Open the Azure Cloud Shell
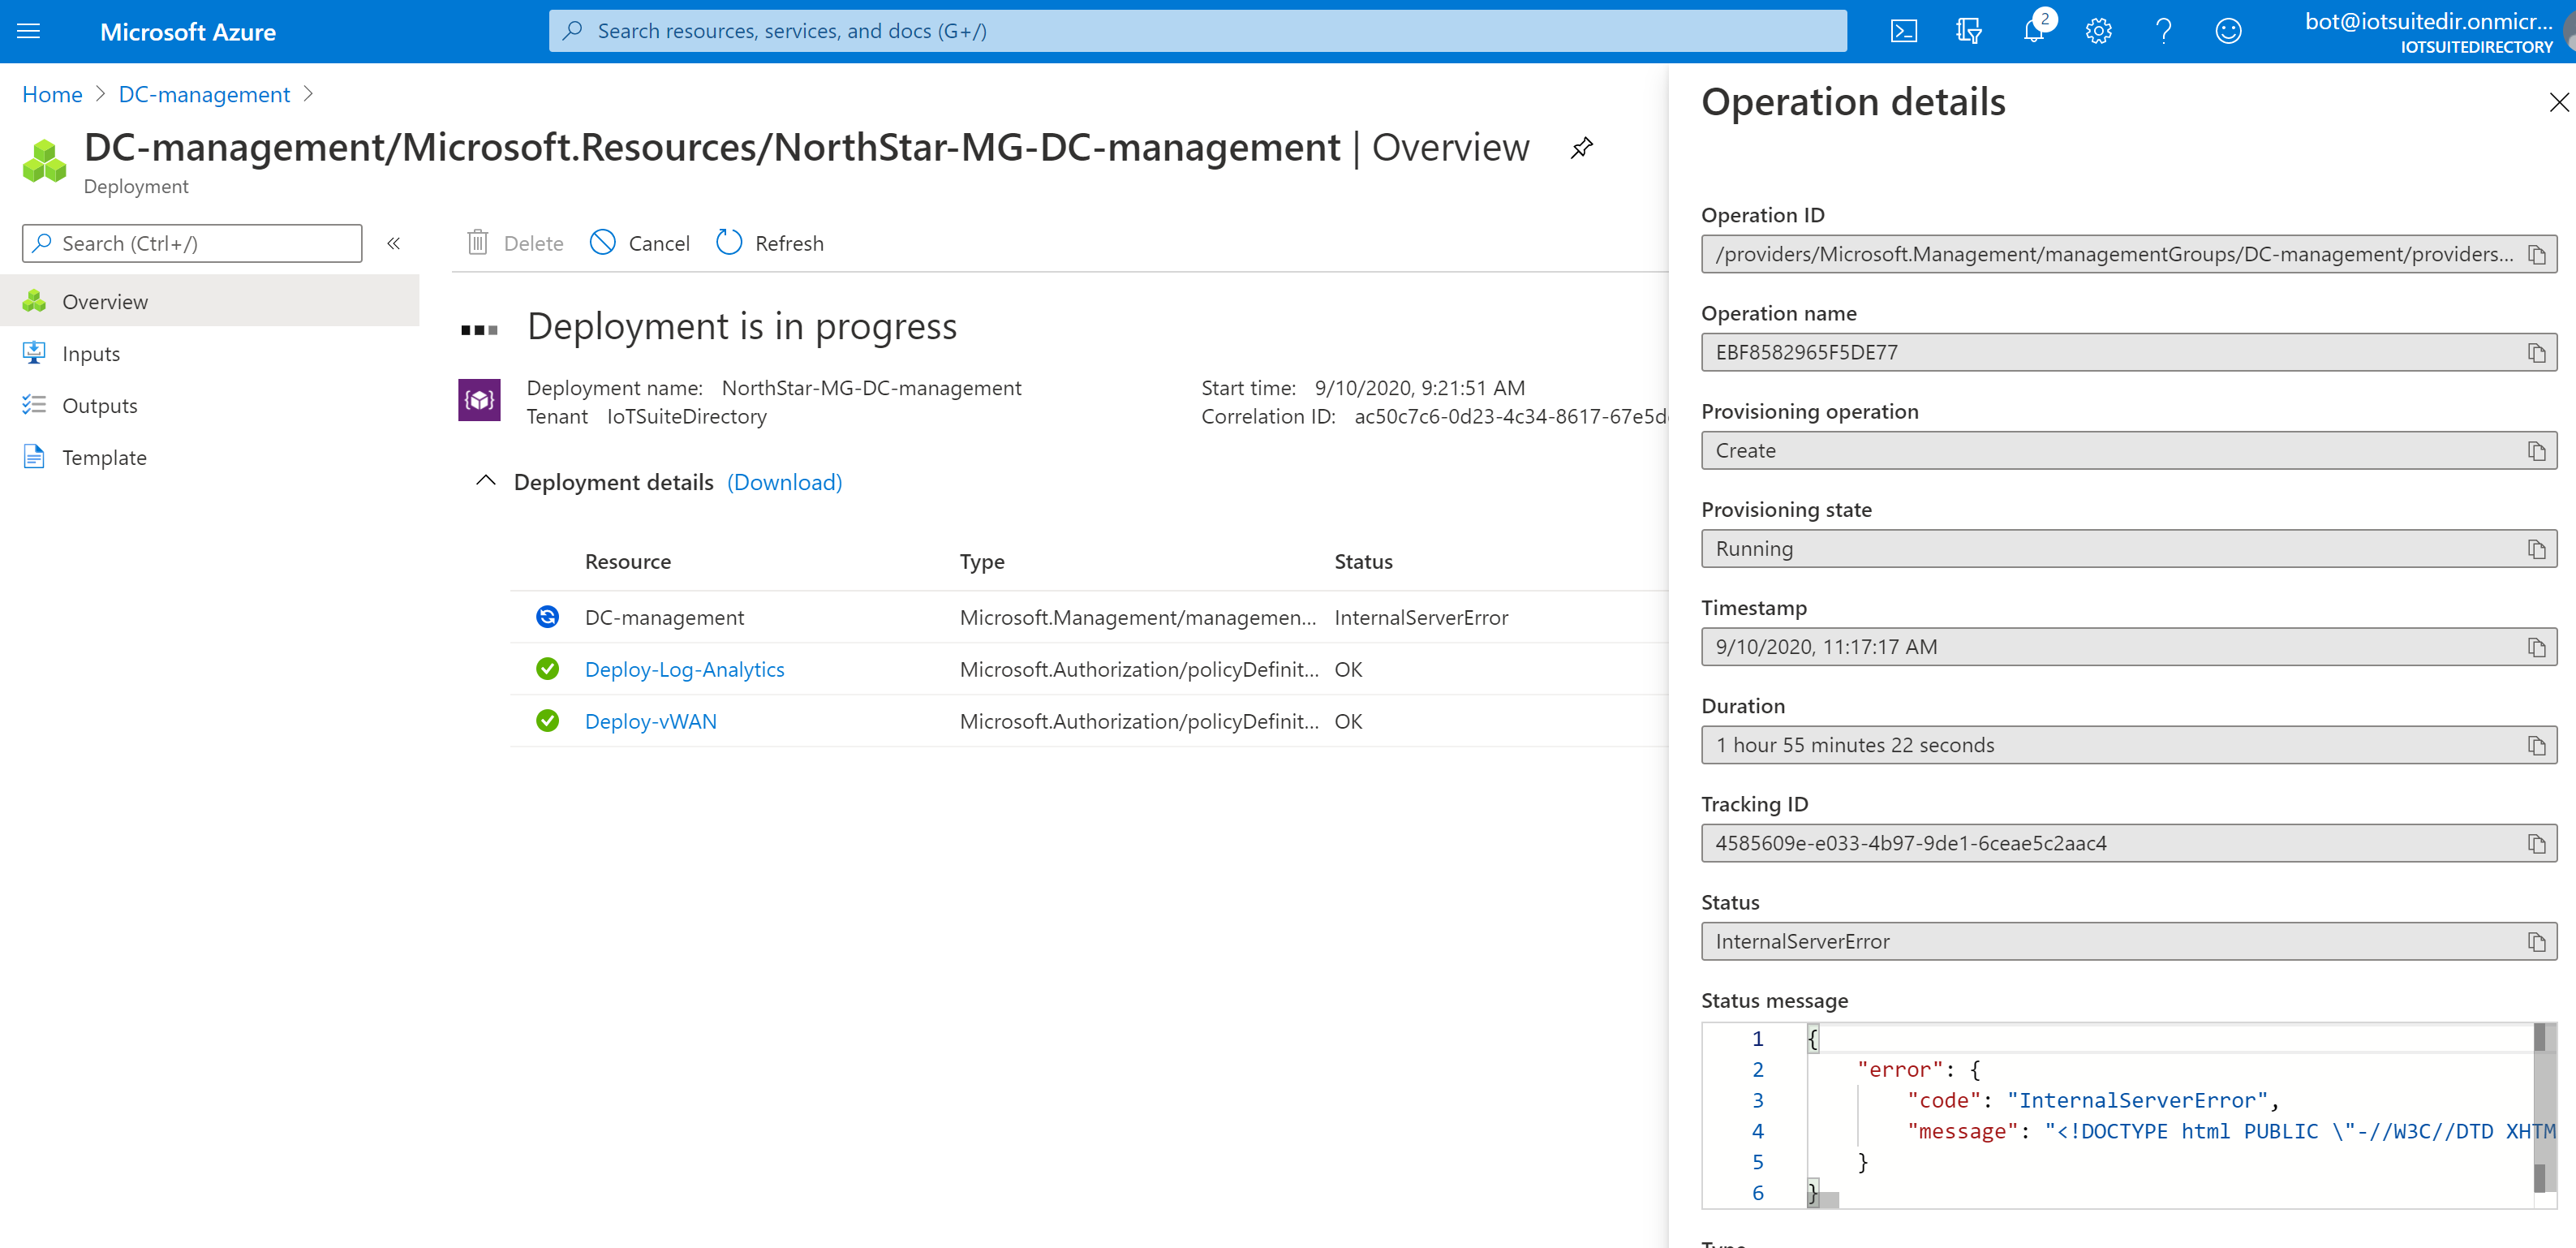Viewport: 2576px width, 1248px height. pos(1904,31)
